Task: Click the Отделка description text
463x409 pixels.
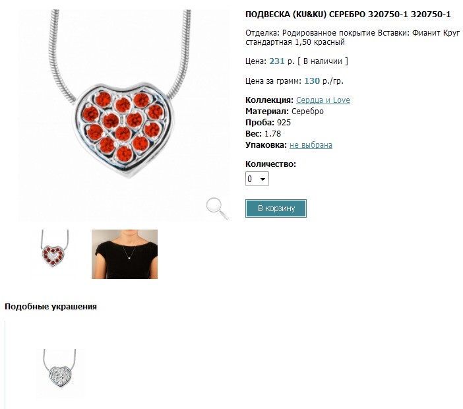Action: [x=353, y=37]
